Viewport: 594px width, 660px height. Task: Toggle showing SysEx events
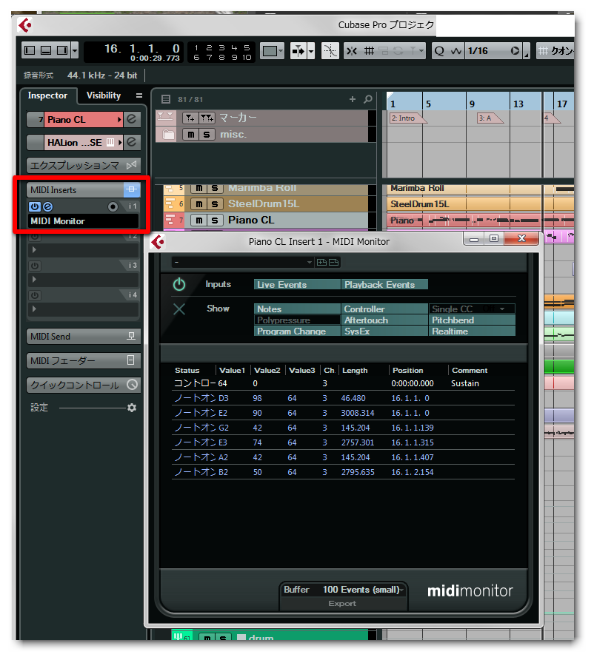[384, 331]
